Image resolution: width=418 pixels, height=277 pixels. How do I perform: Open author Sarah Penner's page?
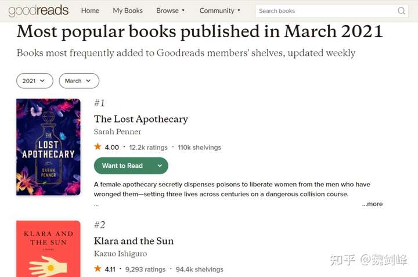[x=117, y=132]
